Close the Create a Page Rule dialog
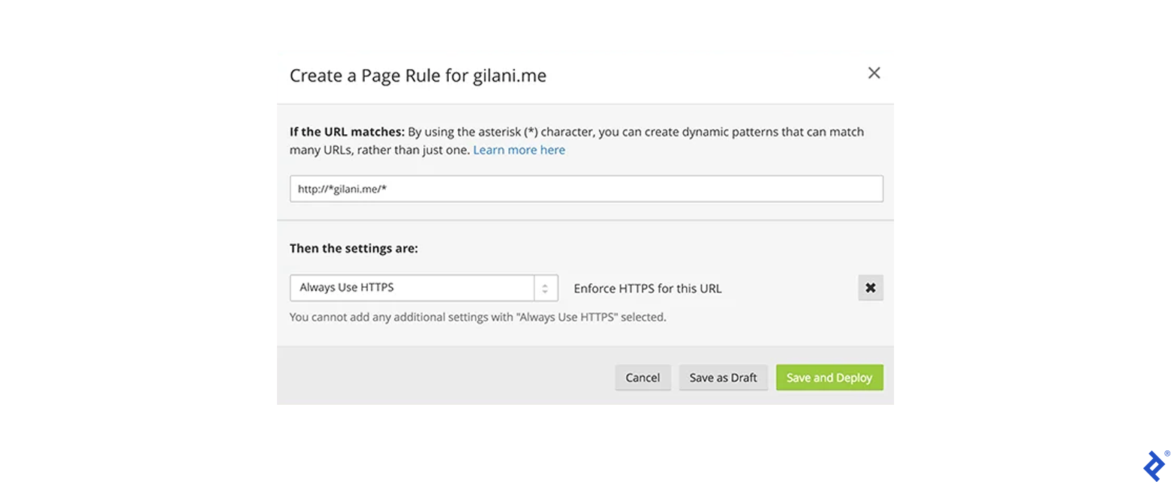1171x482 pixels. coord(873,73)
